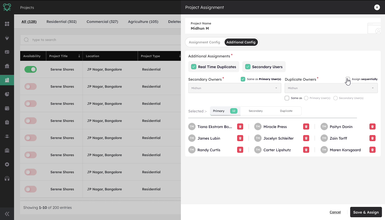This screenshot has width=385, height=220.
Task: Delete James Lubin with trash icon
Action: tap(240, 138)
